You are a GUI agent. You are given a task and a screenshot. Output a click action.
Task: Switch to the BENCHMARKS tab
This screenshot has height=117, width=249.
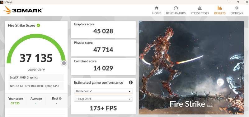[x=176, y=13]
